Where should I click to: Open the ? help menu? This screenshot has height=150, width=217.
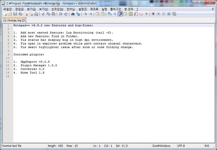137,9
